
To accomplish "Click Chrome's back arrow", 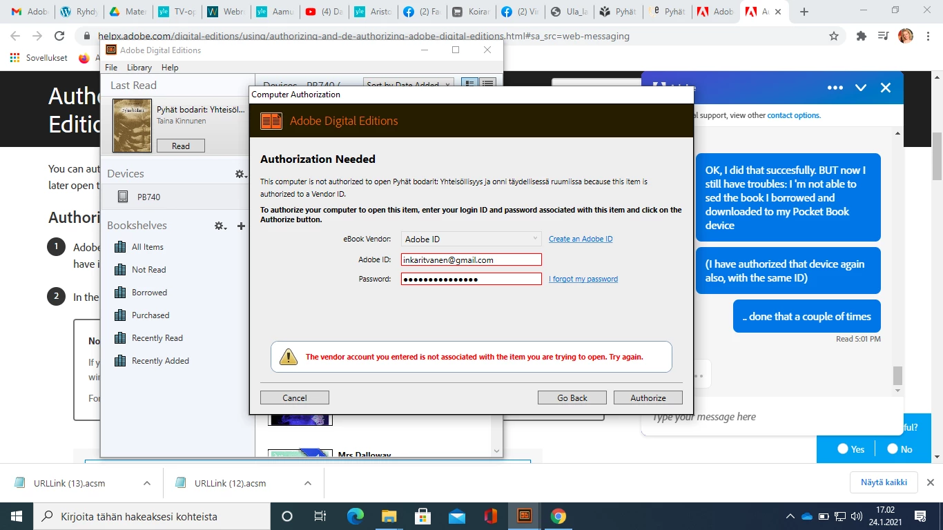I will (15, 36).
